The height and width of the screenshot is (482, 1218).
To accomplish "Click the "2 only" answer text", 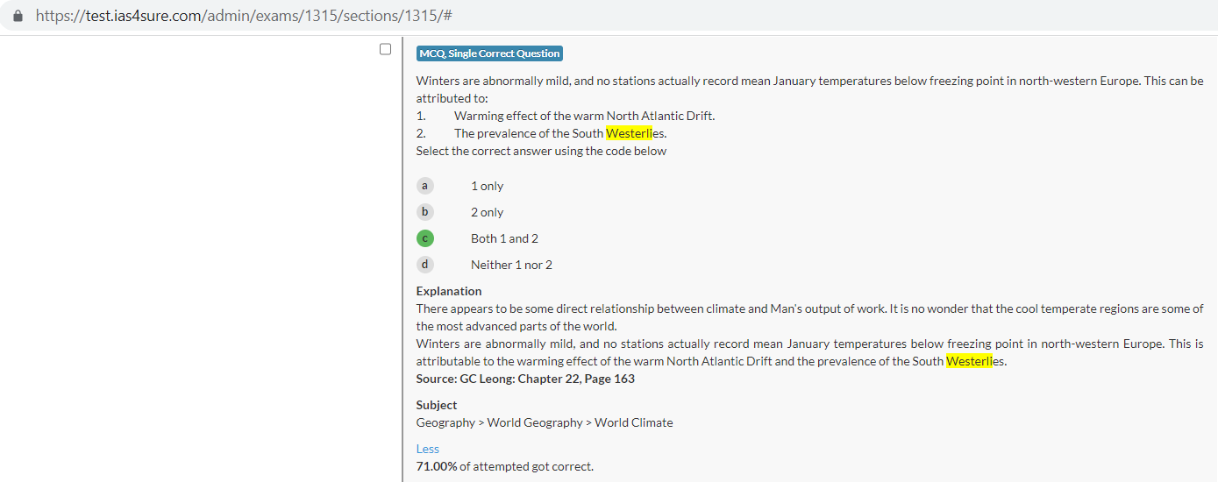I will pos(487,212).
